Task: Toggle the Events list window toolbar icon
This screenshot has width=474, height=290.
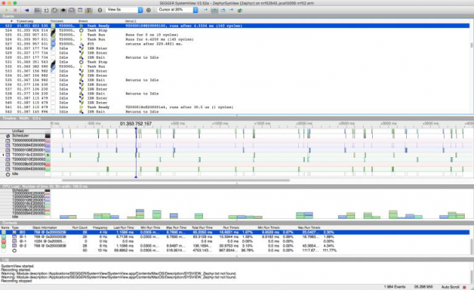Action: 37,10
